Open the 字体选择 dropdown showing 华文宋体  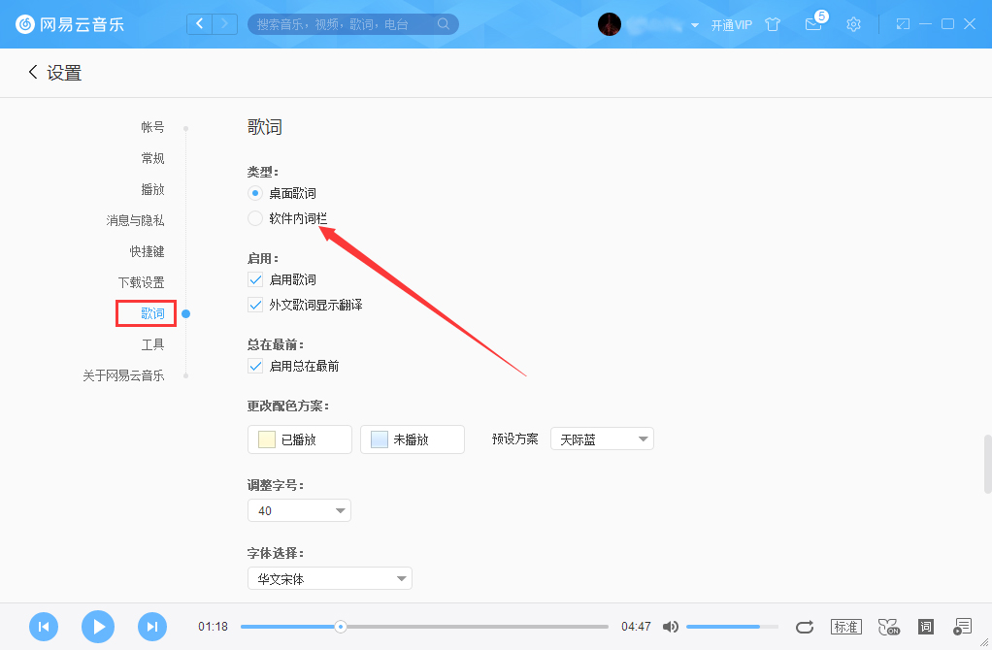(x=329, y=577)
